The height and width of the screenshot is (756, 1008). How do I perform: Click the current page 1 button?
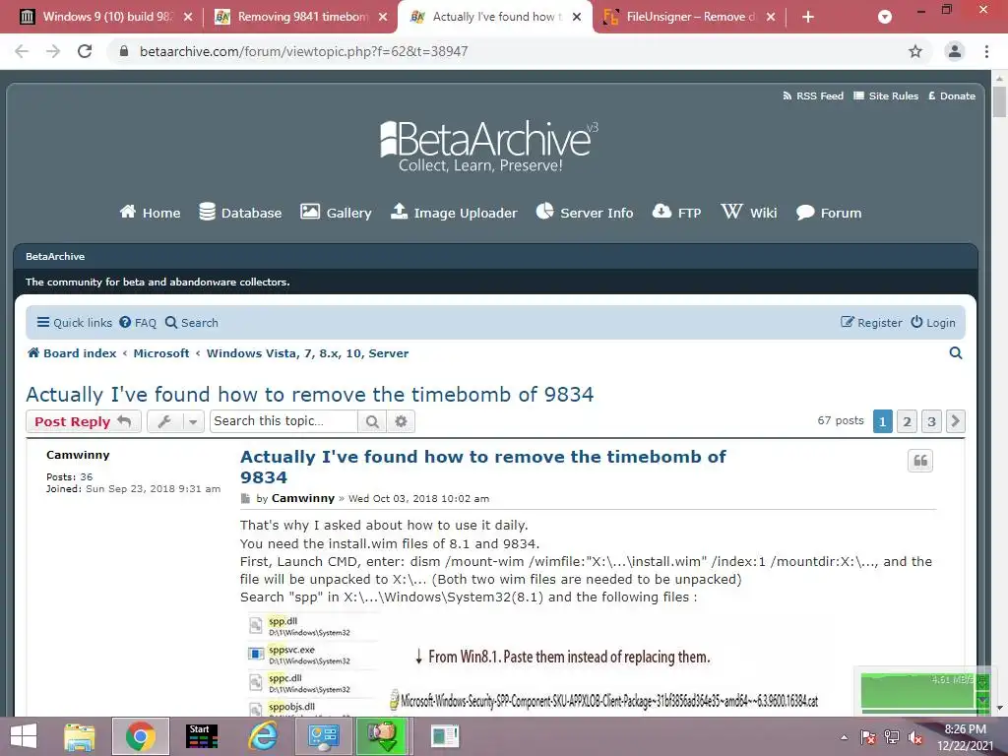pyautogui.click(x=883, y=421)
